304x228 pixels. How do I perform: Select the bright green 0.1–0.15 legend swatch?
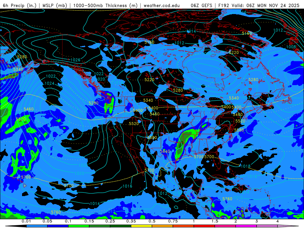(x=79, y=226)
